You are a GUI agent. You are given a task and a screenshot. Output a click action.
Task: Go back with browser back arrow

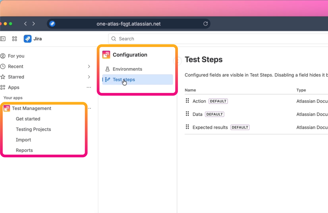pos(26,24)
